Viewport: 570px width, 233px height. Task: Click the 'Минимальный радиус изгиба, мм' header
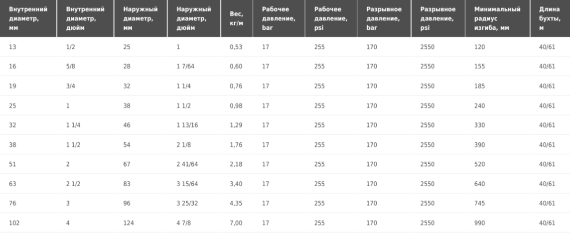[498, 18]
